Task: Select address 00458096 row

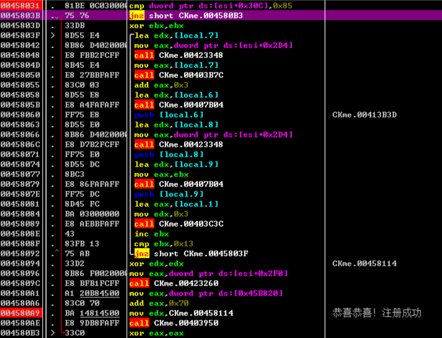Action: [x=20, y=273]
